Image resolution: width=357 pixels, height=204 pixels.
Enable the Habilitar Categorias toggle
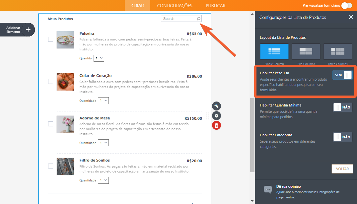pos(342,137)
